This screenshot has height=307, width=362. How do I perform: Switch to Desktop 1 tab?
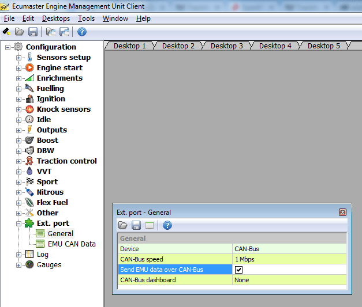click(130, 46)
